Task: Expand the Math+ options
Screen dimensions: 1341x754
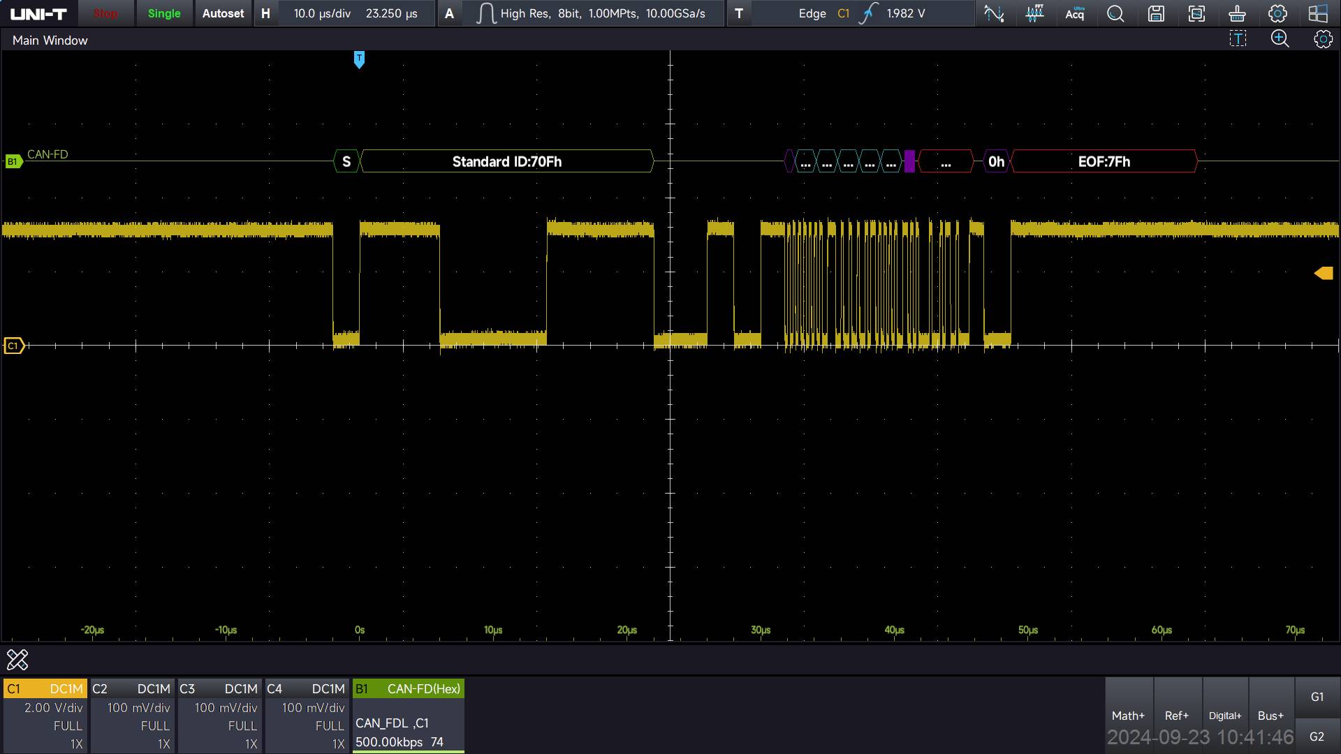Action: pos(1129,715)
